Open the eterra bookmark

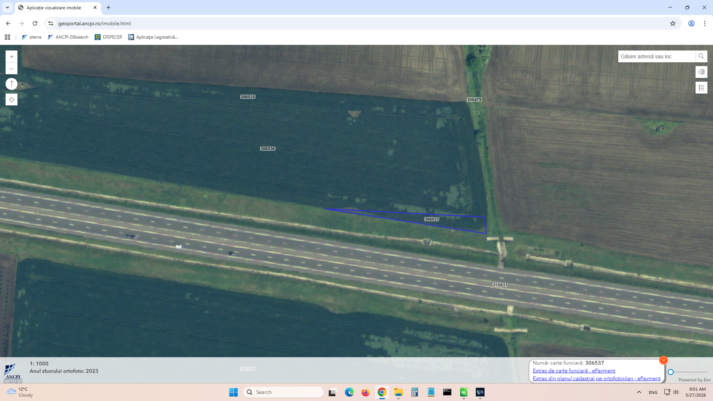coord(32,37)
